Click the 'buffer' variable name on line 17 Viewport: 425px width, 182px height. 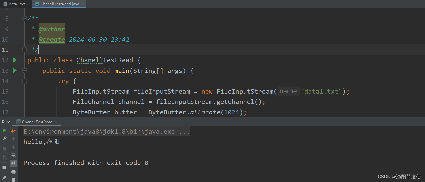tap(125, 112)
